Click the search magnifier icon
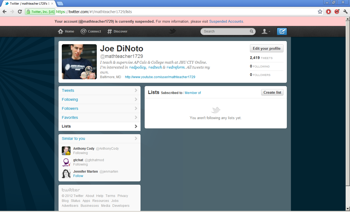The image size is (350, 212). pyautogui.click(x=252, y=31)
